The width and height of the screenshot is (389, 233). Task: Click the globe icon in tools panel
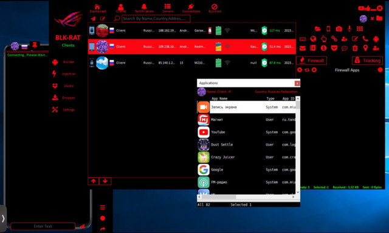tap(314, 39)
